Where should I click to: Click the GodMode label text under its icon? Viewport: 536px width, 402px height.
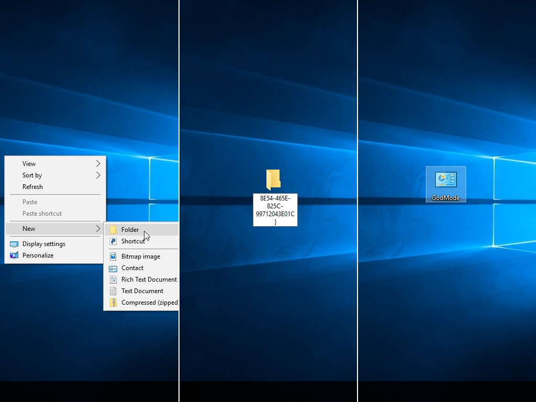[445, 198]
